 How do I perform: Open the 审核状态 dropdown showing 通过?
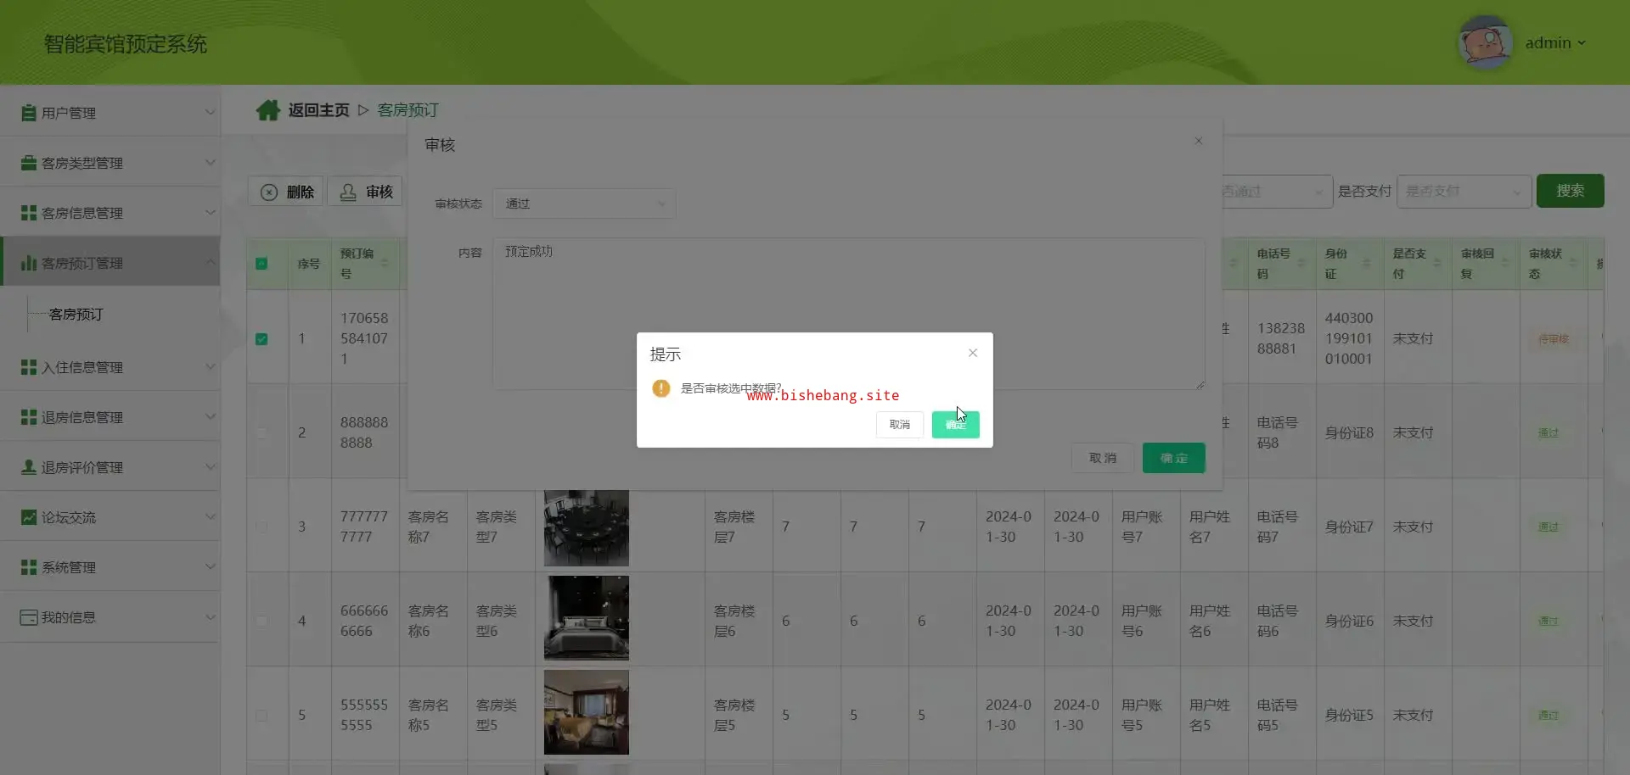[x=584, y=204]
